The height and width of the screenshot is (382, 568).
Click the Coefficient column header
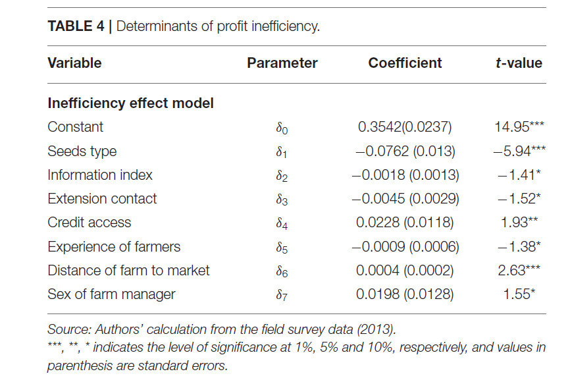405,63
